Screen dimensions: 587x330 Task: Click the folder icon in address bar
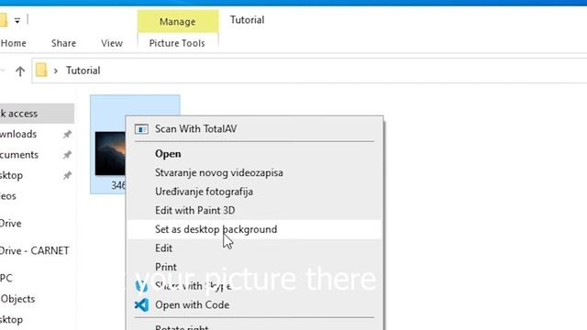click(x=41, y=71)
